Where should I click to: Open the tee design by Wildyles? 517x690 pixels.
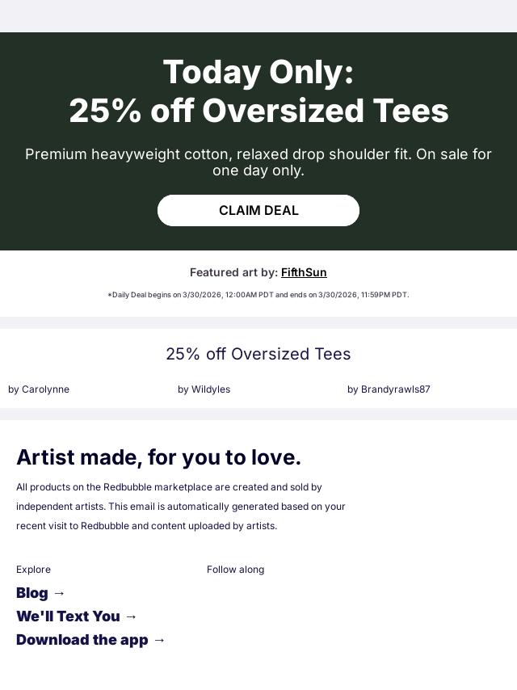[x=204, y=389]
